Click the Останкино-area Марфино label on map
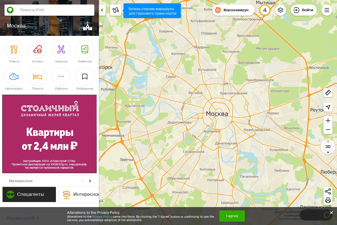 point(202,47)
